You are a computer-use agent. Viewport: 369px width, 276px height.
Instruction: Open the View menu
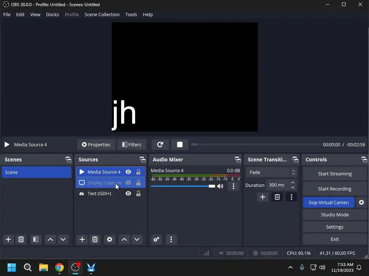point(35,14)
